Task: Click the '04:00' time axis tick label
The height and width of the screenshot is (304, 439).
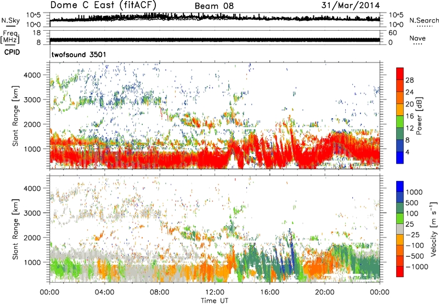Action: [x=105, y=292]
